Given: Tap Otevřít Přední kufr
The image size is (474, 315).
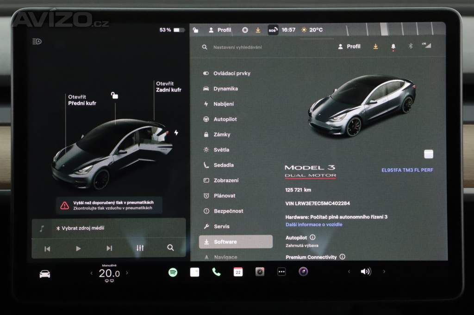Looking at the screenshot, I should [x=82, y=100].
